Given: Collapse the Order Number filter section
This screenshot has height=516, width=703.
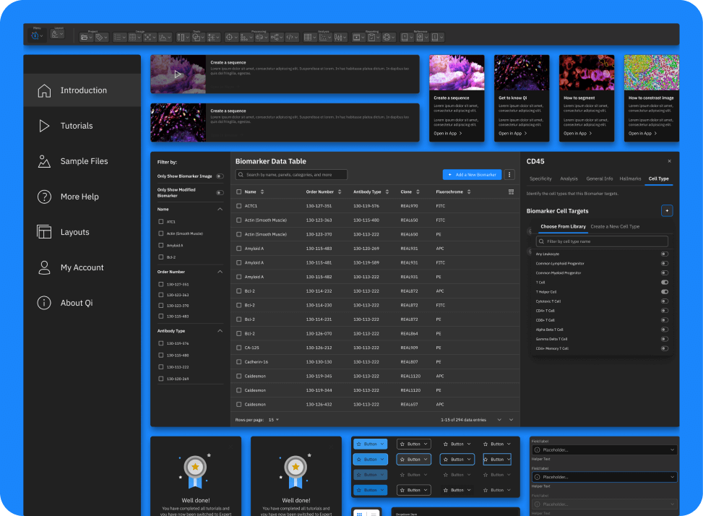Looking at the screenshot, I should (x=220, y=272).
